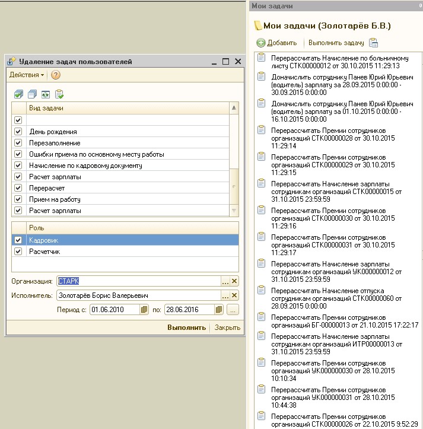Click the uncheck-all icon above task types

tap(32, 94)
